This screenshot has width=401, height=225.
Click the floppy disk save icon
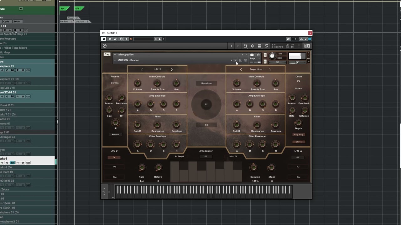point(245,46)
